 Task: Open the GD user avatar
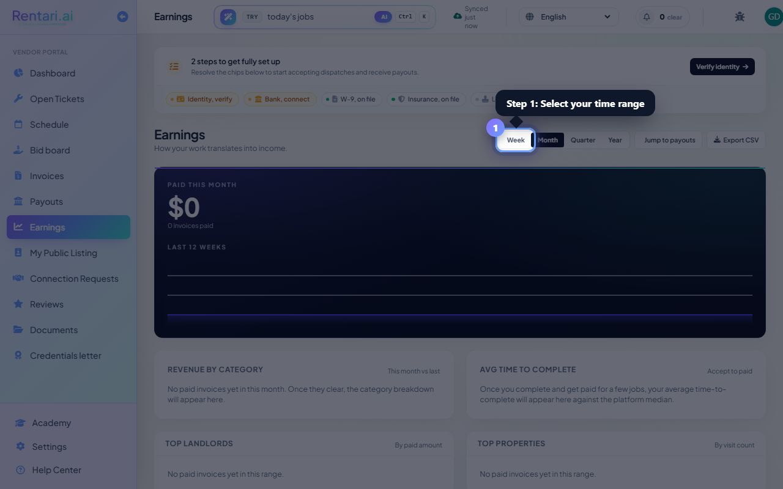tap(774, 17)
